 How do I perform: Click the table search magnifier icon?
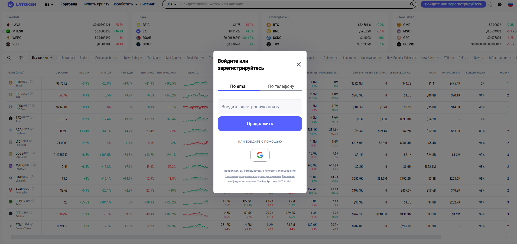(9, 58)
